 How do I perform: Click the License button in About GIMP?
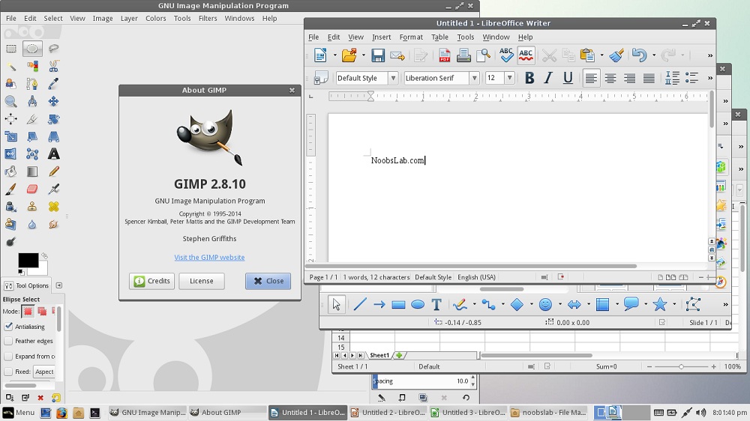201,281
